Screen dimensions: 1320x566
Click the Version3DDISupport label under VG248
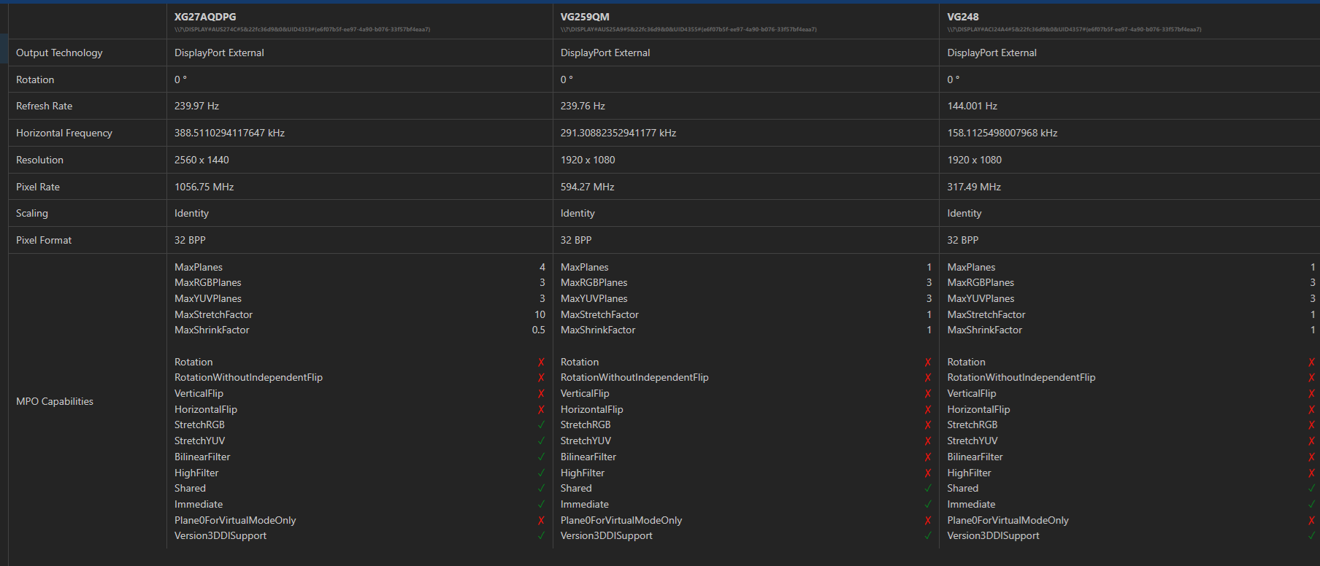(993, 535)
